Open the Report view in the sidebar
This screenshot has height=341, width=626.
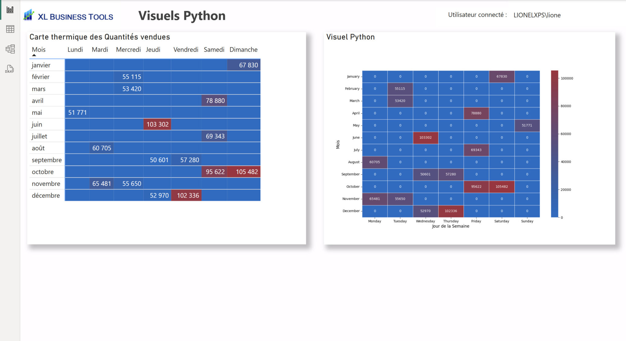[10, 9]
